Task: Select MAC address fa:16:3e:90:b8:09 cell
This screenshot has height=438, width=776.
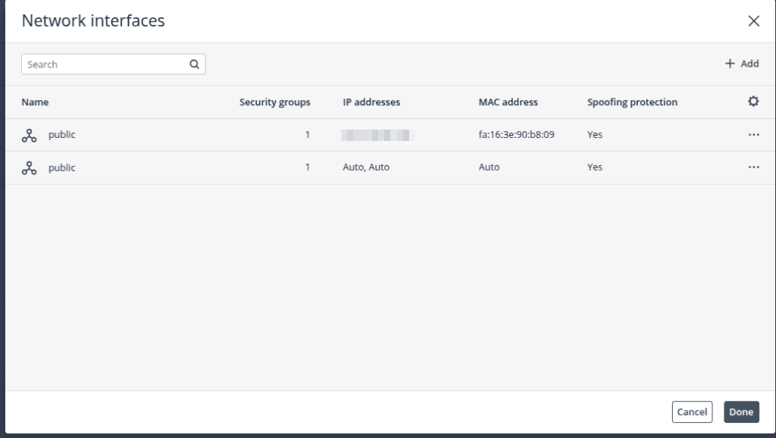Action: (516, 135)
